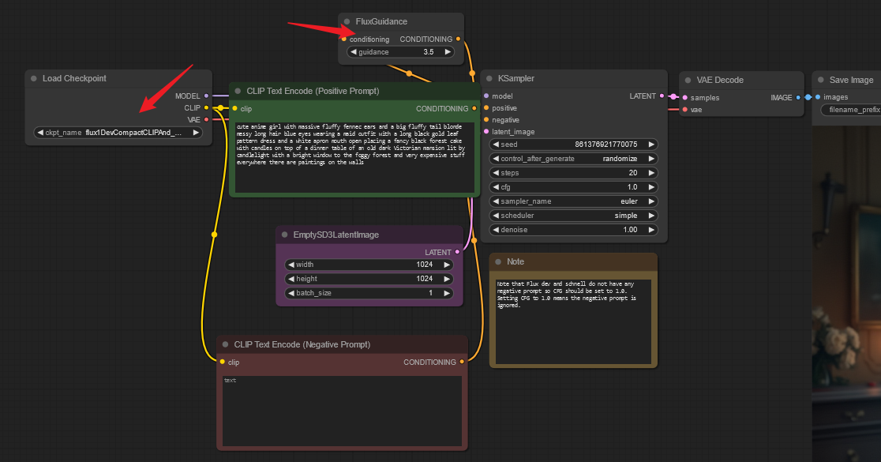Click the ckpt_name checkpoint selector
This screenshot has height=462, width=881.
118,133
